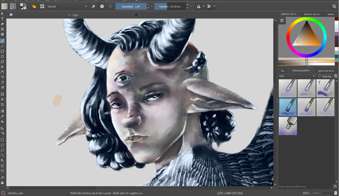Toggle vertical mirror mode
This screenshot has width=339, height=196.
[209, 6]
